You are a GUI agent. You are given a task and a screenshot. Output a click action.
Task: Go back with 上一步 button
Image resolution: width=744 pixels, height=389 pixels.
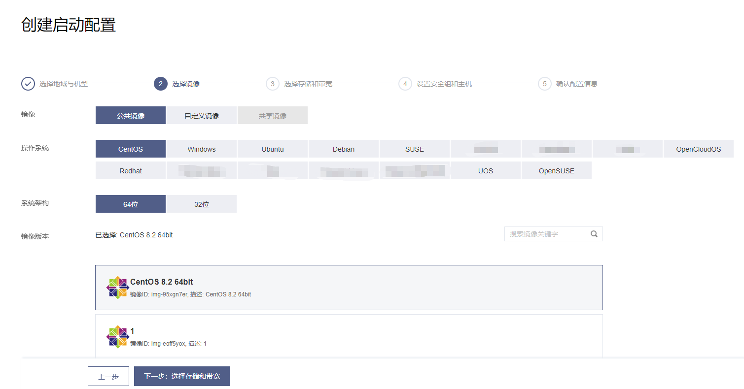pyautogui.click(x=108, y=376)
